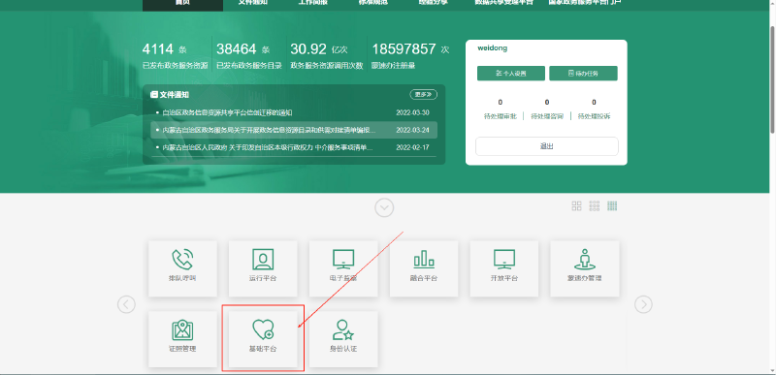This screenshot has width=776, height=375.
Task: Click the 30.92 亿次 资源调用次数 statistic
Action: point(327,56)
